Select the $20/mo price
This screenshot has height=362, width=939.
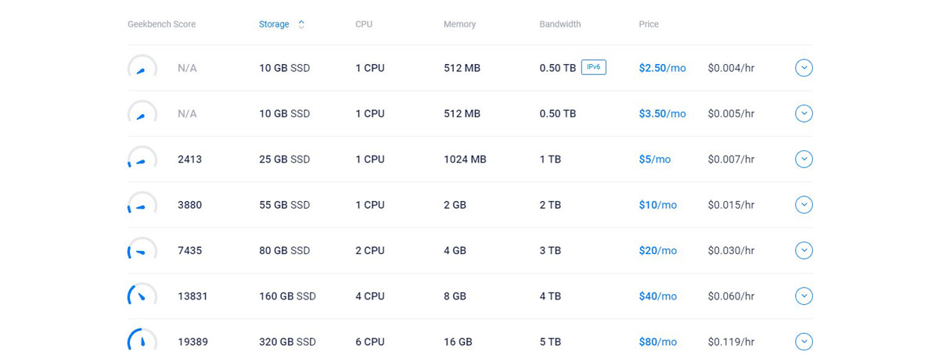[x=658, y=250]
